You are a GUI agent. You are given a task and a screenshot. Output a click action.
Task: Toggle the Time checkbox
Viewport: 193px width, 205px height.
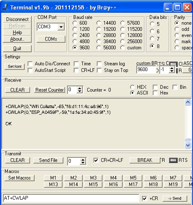[x=76, y=64]
